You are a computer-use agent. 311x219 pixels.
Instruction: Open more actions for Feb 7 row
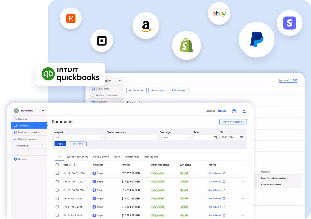tap(243, 215)
